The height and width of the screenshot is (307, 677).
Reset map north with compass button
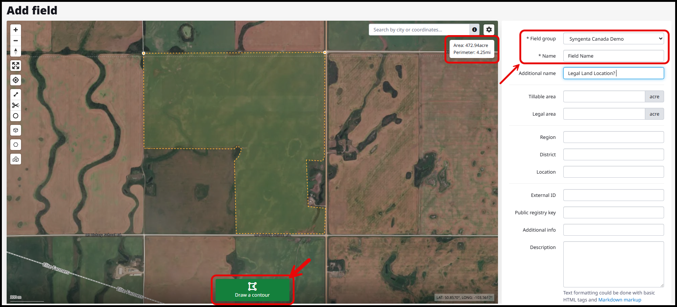[16, 51]
